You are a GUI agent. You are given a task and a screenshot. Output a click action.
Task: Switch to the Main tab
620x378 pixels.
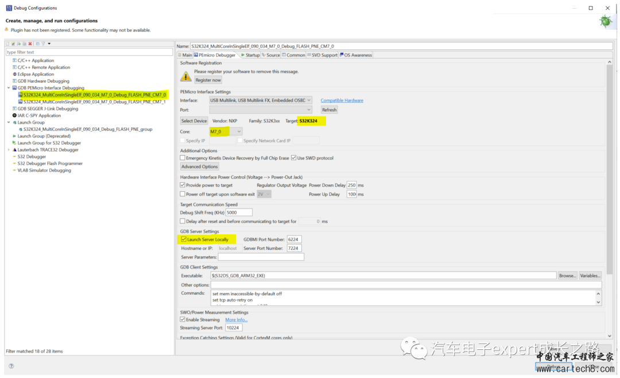click(185, 55)
